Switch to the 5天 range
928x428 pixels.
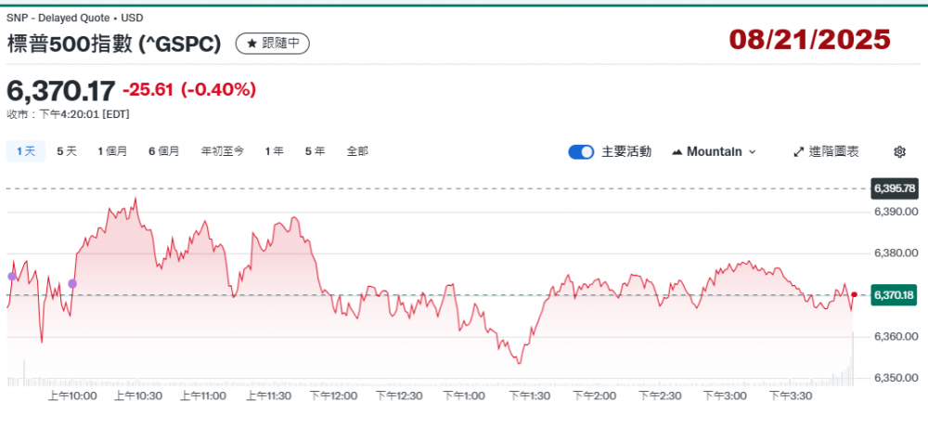[67, 150]
